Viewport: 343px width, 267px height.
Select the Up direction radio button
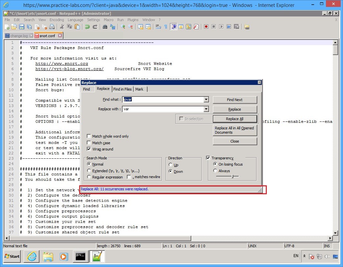(x=171, y=165)
